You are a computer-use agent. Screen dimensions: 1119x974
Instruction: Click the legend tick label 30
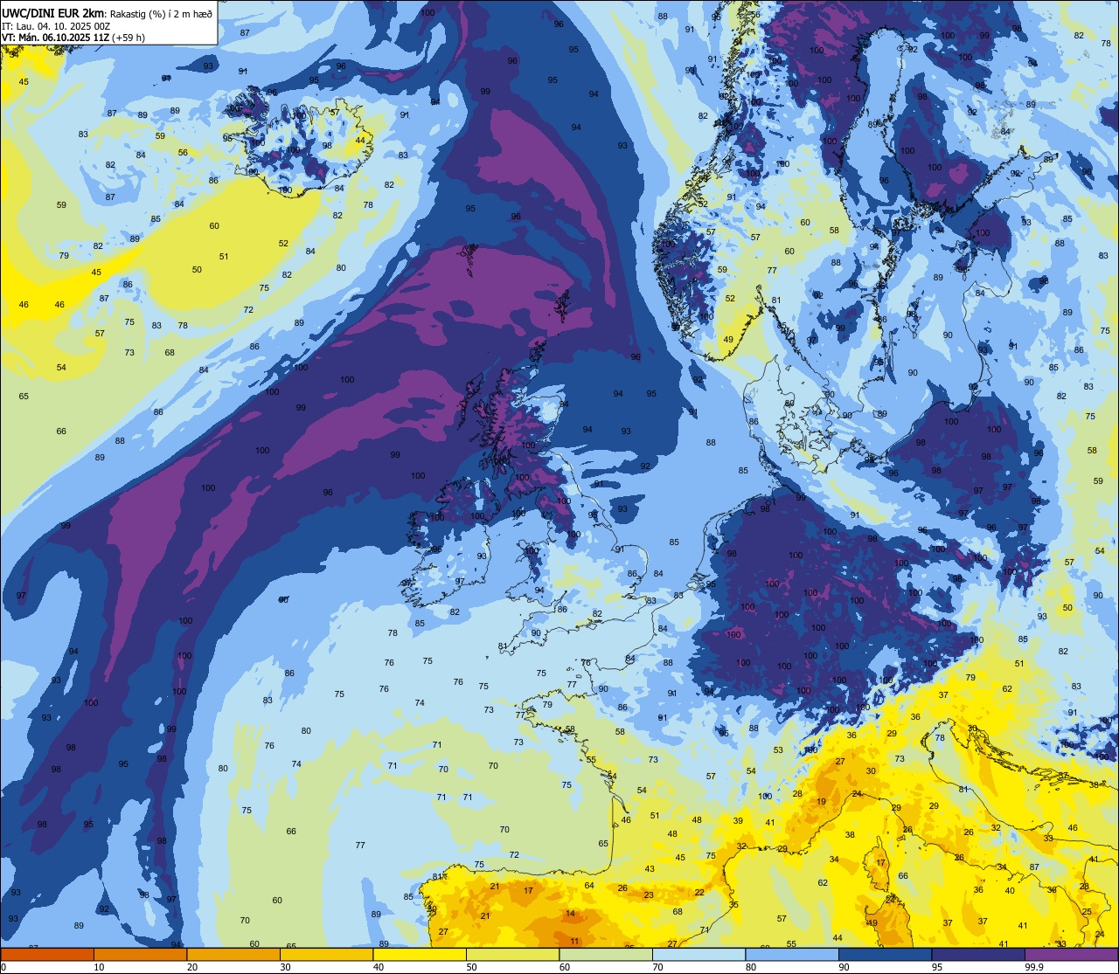[285, 967]
